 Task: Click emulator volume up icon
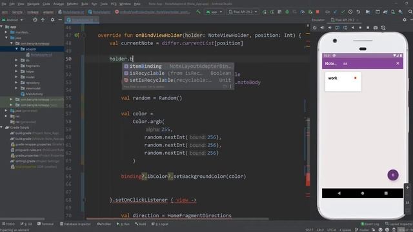click(x=322, y=28)
